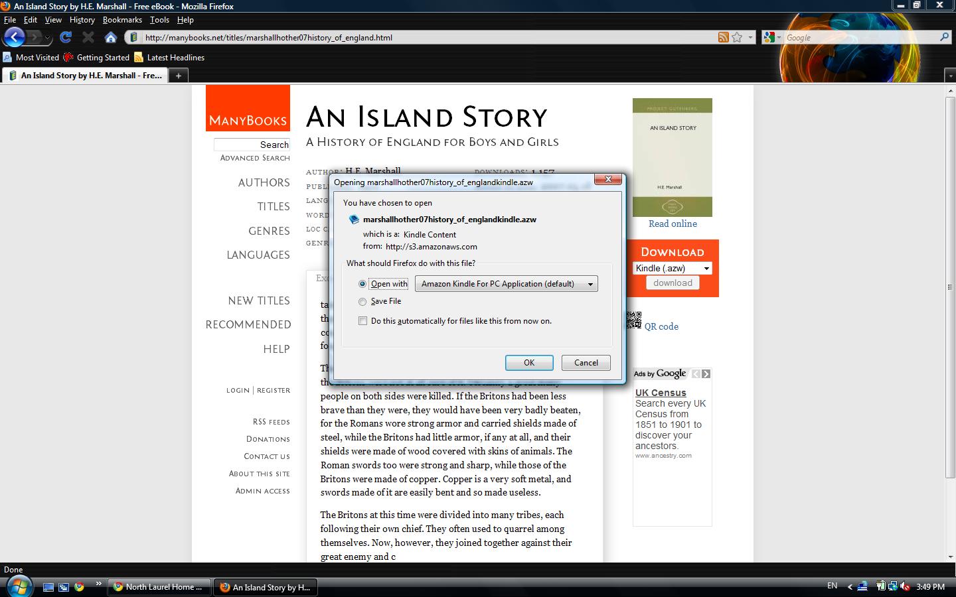
Task: Open the Genres page link
Action: [x=269, y=232]
